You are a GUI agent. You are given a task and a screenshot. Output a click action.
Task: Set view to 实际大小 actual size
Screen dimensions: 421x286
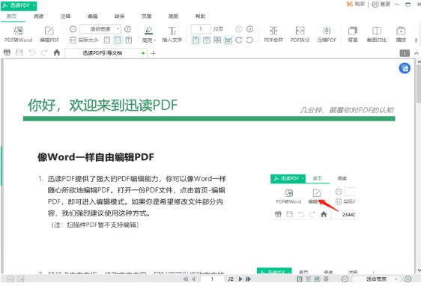tap(85, 40)
